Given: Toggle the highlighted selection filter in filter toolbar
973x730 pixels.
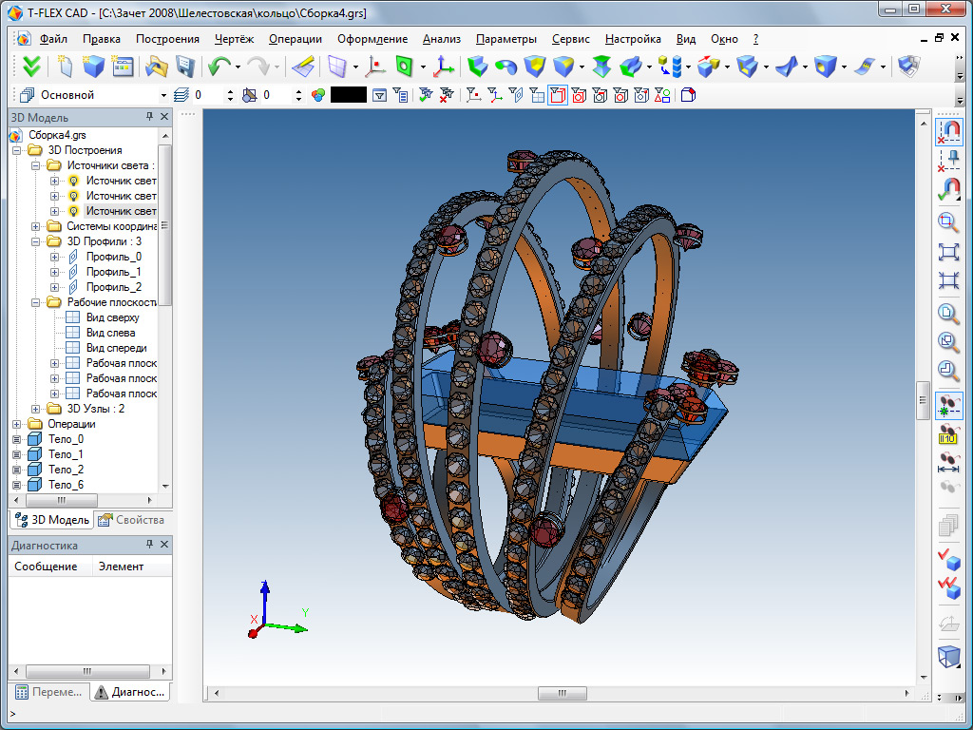Looking at the screenshot, I should 558,95.
